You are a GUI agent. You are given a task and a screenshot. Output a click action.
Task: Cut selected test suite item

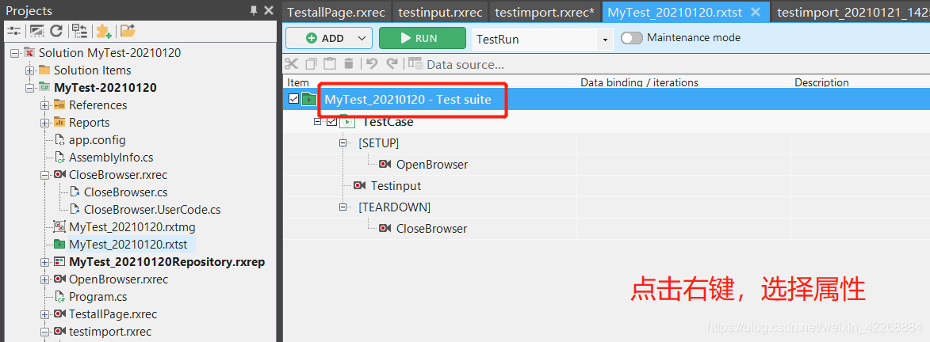[291, 63]
